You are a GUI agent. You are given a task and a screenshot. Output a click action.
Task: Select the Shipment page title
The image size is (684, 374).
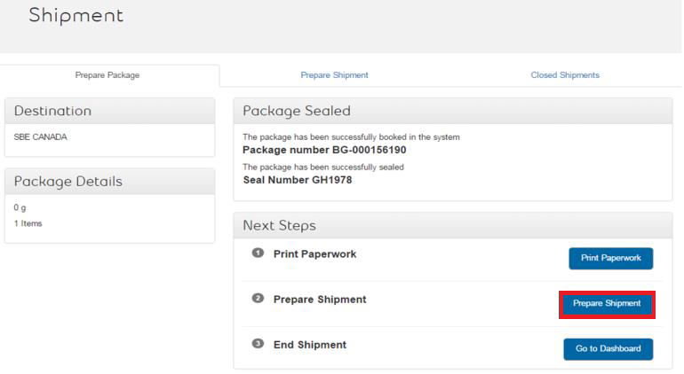tap(76, 16)
